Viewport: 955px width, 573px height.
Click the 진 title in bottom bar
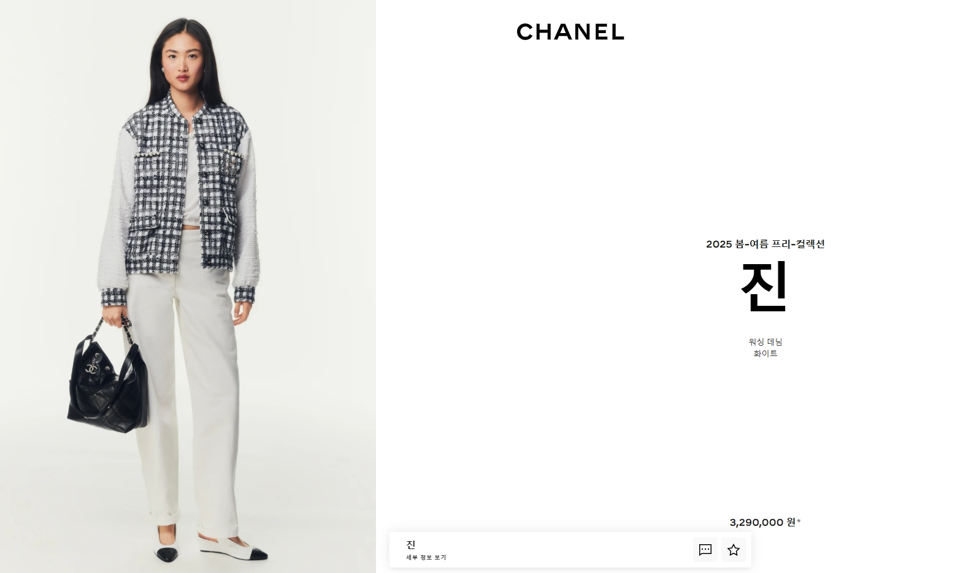[x=411, y=544]
